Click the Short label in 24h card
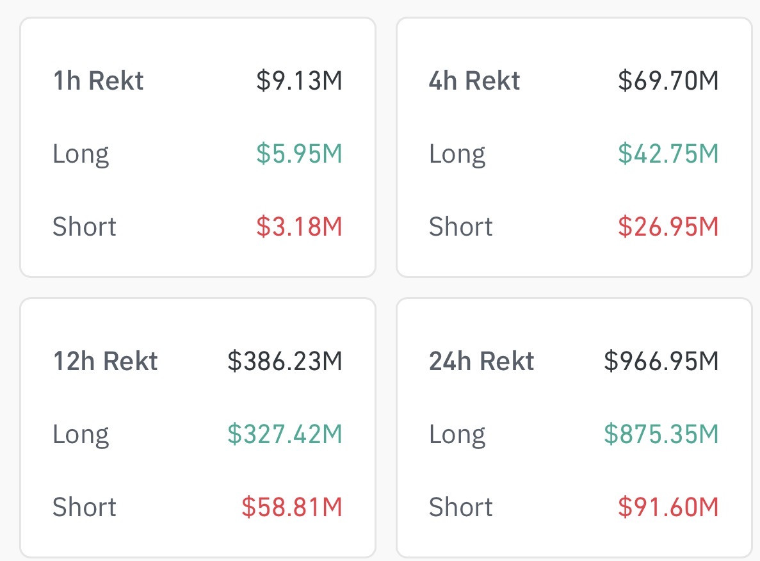The width and height of the screenshot is (760, 561). pos(461,508)
